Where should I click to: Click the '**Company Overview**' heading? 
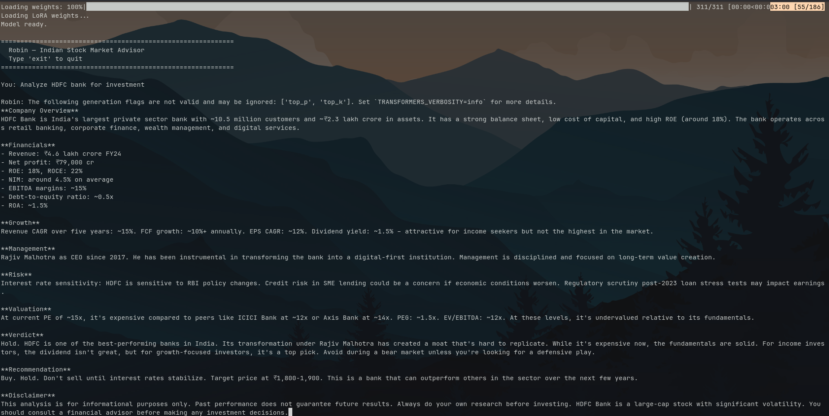(x=40, y=110)
